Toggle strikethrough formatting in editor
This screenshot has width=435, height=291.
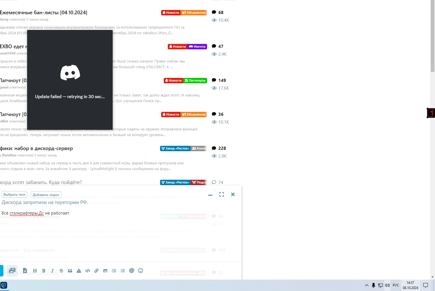[x=61, y=271]
